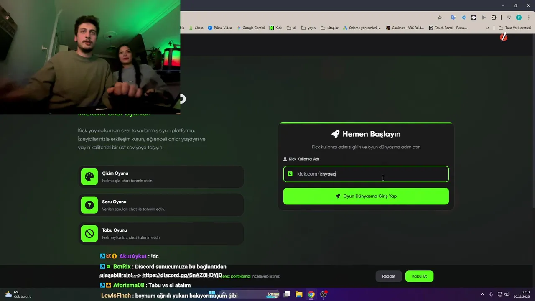Image resolution: width=535 pixels, height=301 pixels.
Task: Show hidden bookmarks with double chevron
Action: click(487, 28)
